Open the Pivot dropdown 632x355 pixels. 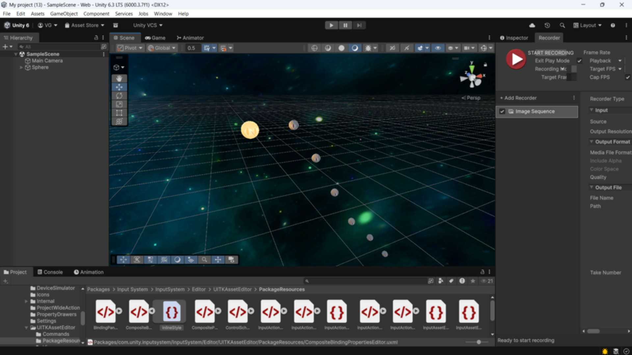130,48
